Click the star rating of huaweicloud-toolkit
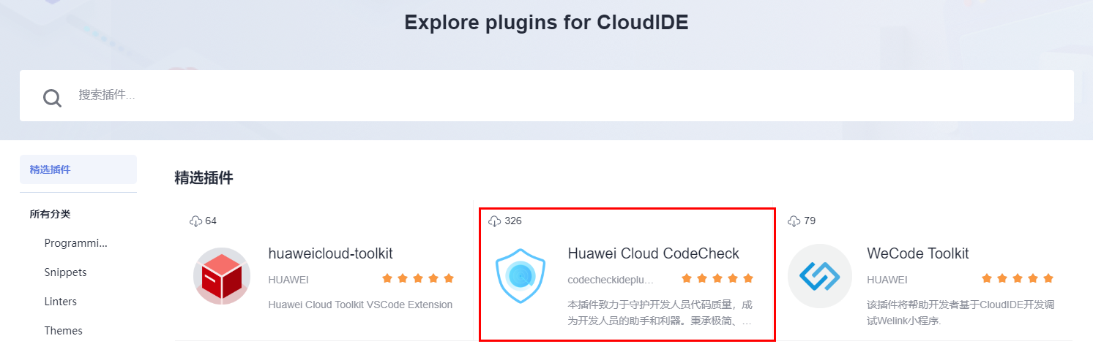1093x352 pixels. tap(418, 278)
